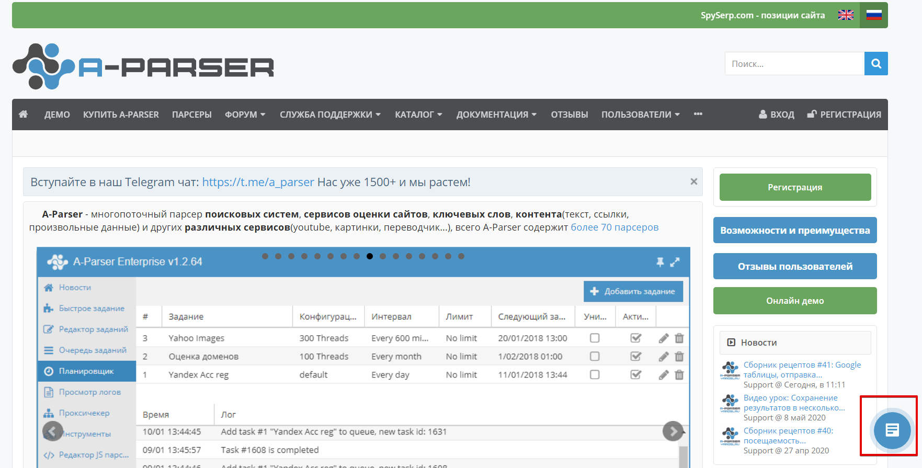Image resolution: width=922 pixels, height=468 pixels.
Task: Click the Добавить задание button
Action: (x=633, y=291)
